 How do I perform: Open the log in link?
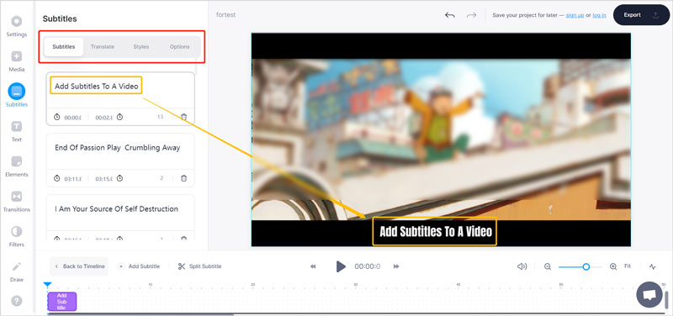[599, 15]
